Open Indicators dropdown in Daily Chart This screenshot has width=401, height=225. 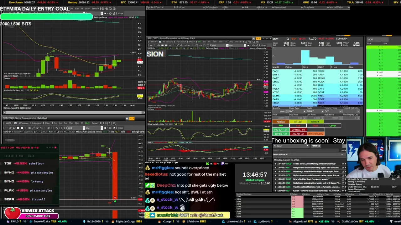pos(37,123)
